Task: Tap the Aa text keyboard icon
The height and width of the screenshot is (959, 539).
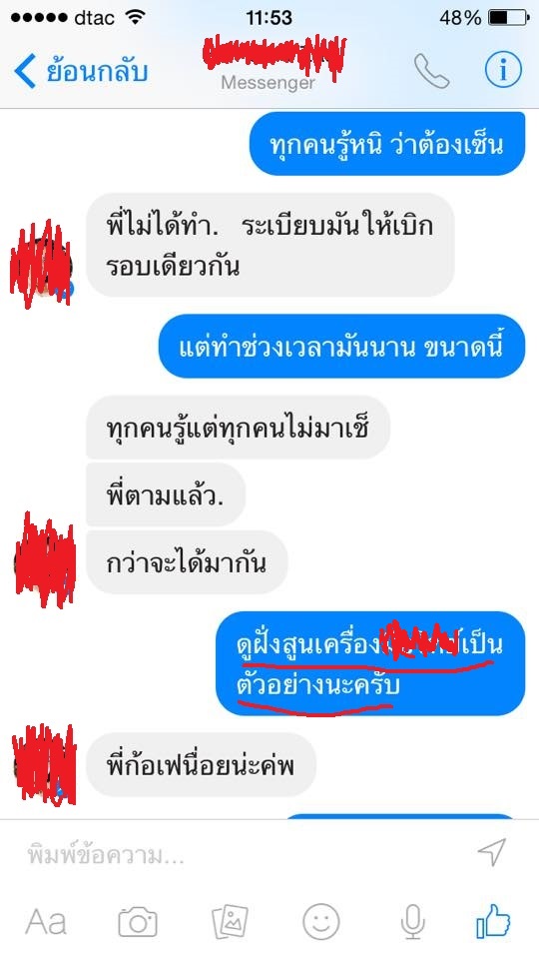Action: coord(46,922)
